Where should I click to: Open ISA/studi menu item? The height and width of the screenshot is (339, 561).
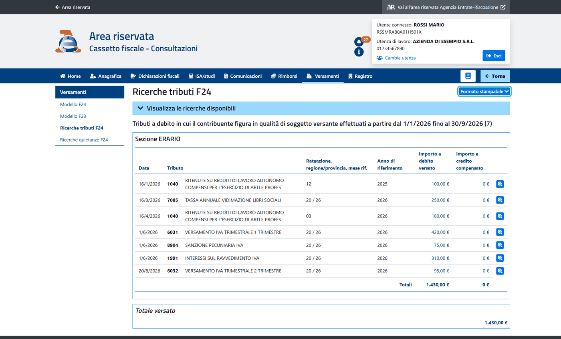click(x=202, y=76)
